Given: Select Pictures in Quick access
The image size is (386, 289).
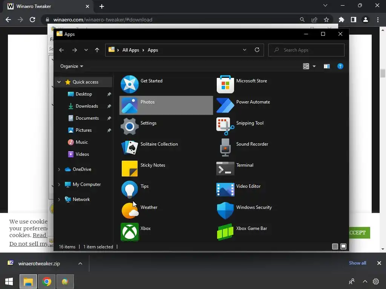Looking at the screenshot, I should tap(84, 130).
